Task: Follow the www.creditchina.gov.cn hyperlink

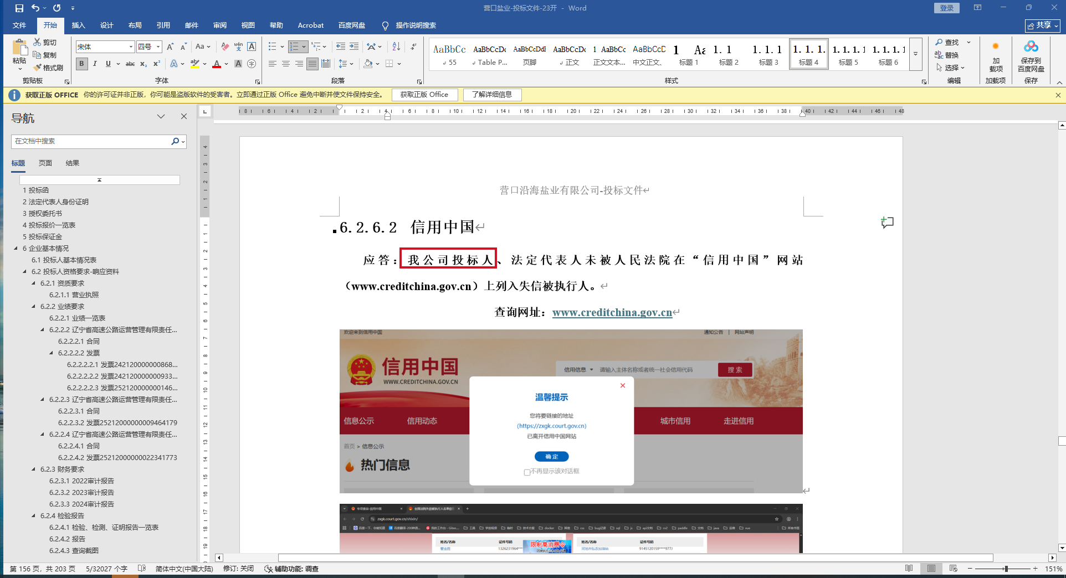Action: pyautogui.click(x=612, y=312)
